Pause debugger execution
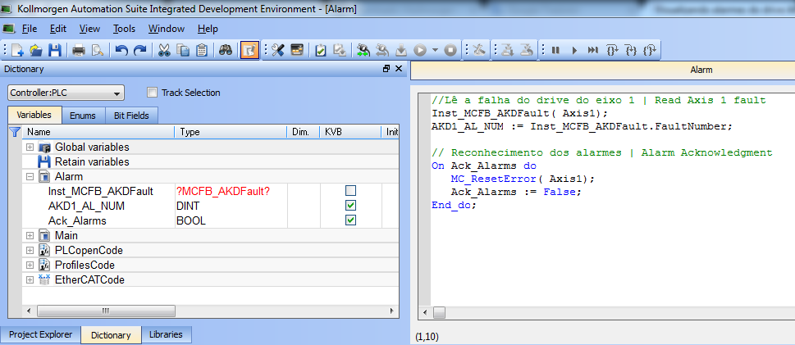The image size is (795, 345). click(x=555, y=50)
